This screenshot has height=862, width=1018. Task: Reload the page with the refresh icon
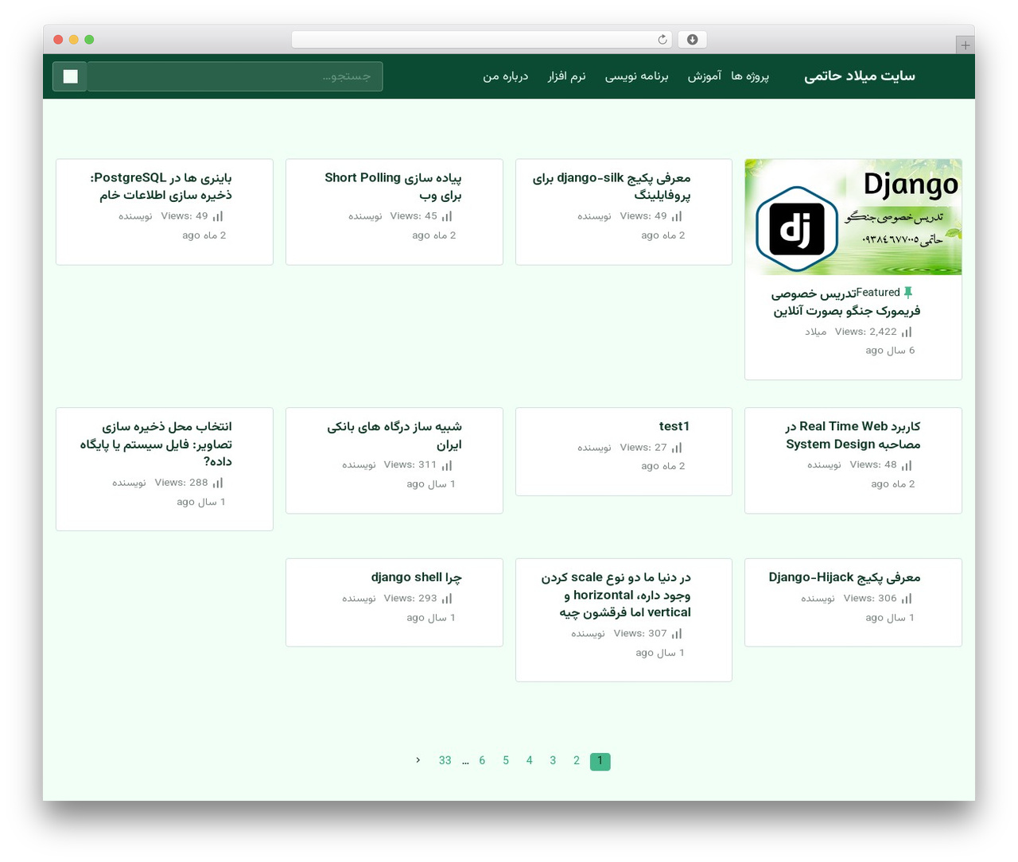pyautogui.click(x=662, y=40)
